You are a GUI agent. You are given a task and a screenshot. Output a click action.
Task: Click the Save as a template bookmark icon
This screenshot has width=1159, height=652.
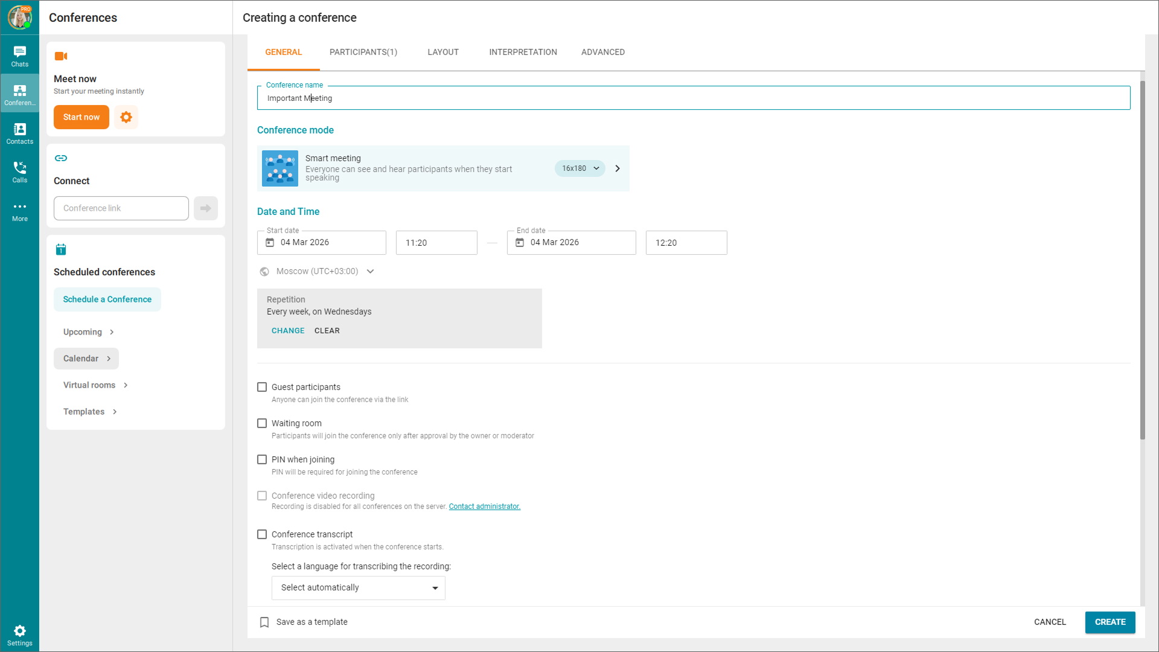pos(264,622)
